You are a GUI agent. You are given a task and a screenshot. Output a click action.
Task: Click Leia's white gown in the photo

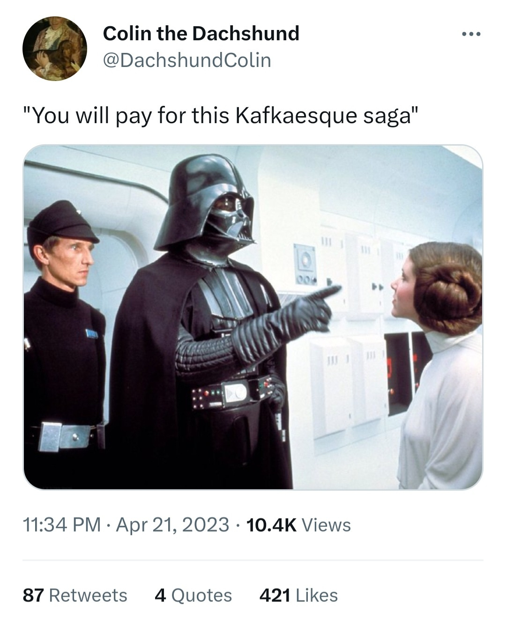click(x=443, y=412)
